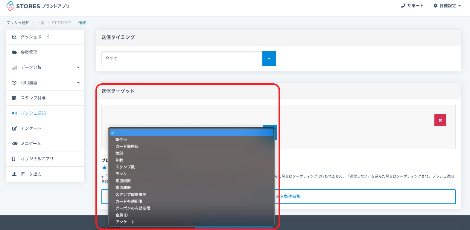
Task: Click the support phone icon
Action: (x=403, y=6)
